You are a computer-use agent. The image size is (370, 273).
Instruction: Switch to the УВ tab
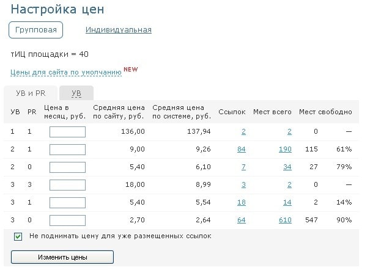click(76, 93)
